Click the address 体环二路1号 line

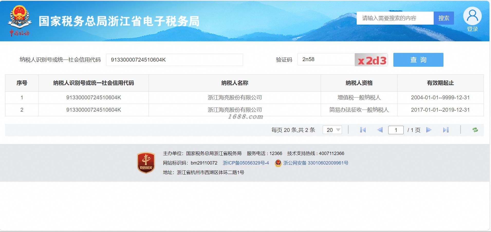[x=203, y=172]
